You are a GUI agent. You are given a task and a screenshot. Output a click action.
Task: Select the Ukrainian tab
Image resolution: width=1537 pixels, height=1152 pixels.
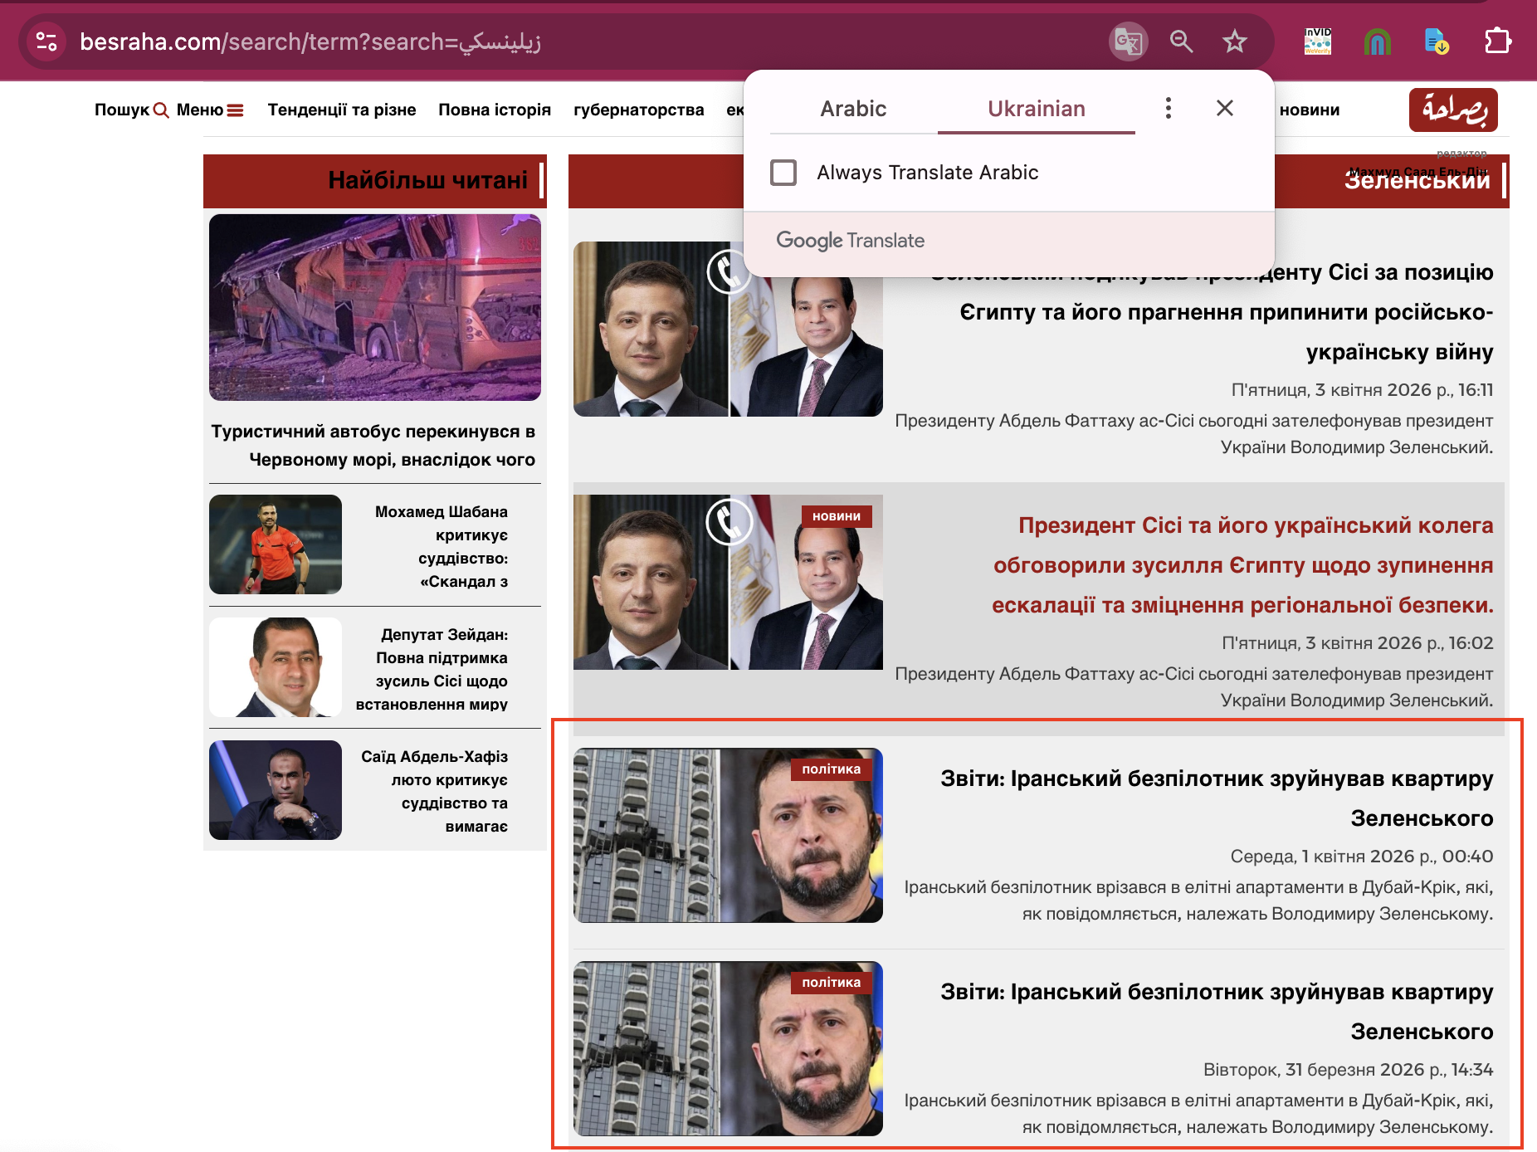(1036, 109)
